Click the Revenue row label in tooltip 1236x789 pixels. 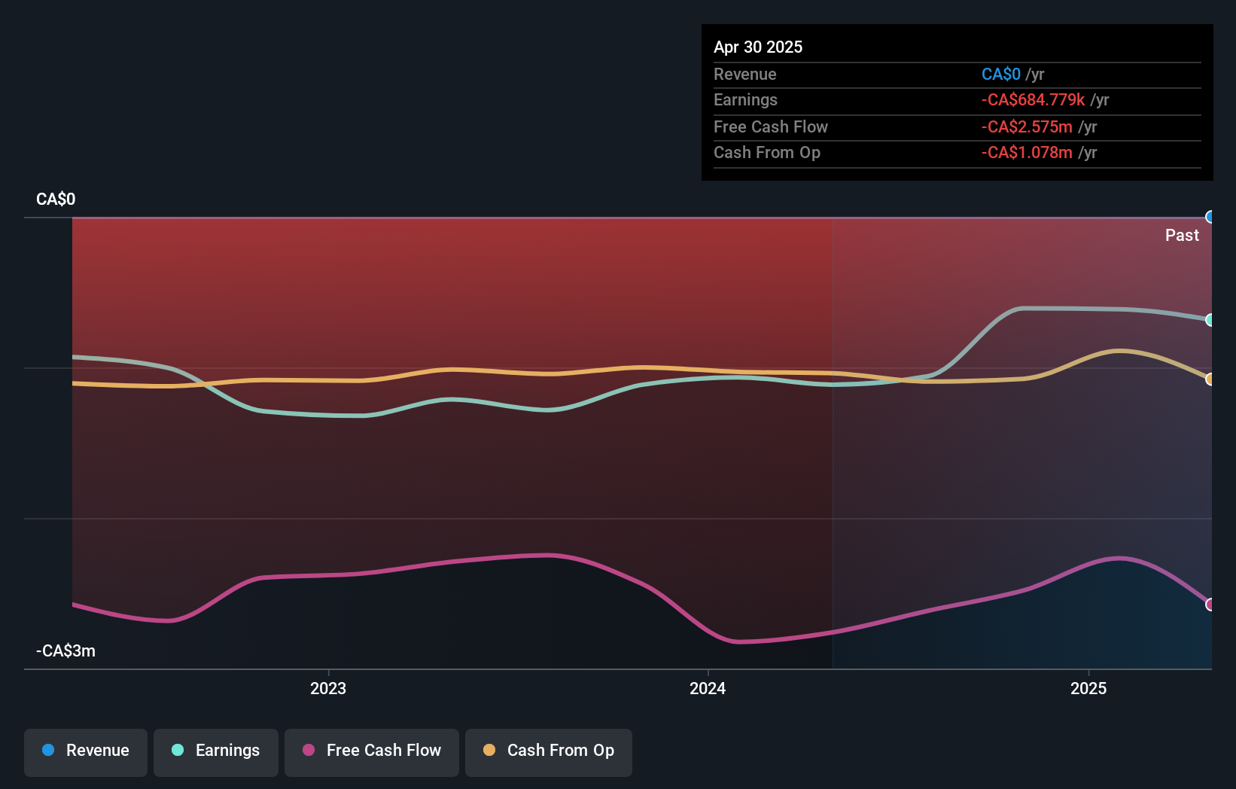pos(745,74)
